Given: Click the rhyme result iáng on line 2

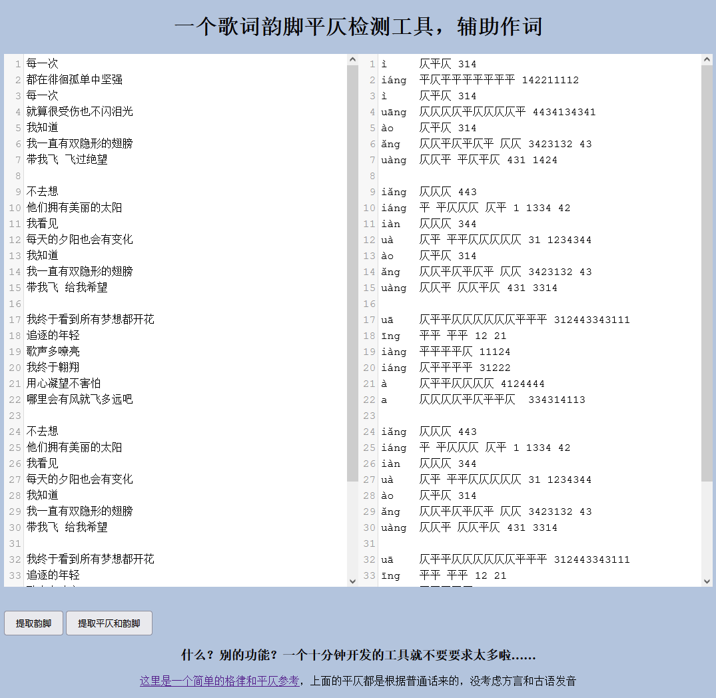Looking at the screenshot, I should (394, 80).
